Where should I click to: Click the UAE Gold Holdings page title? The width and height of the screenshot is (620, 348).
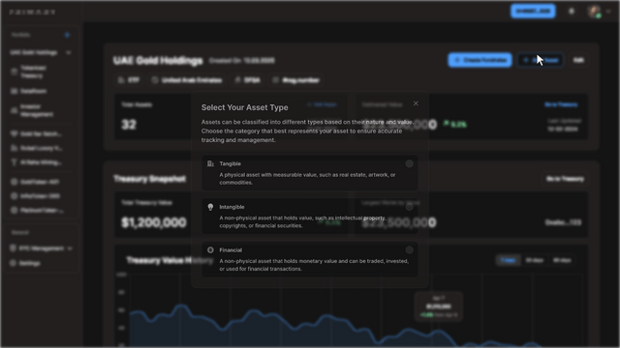click(x=158, y=60)
